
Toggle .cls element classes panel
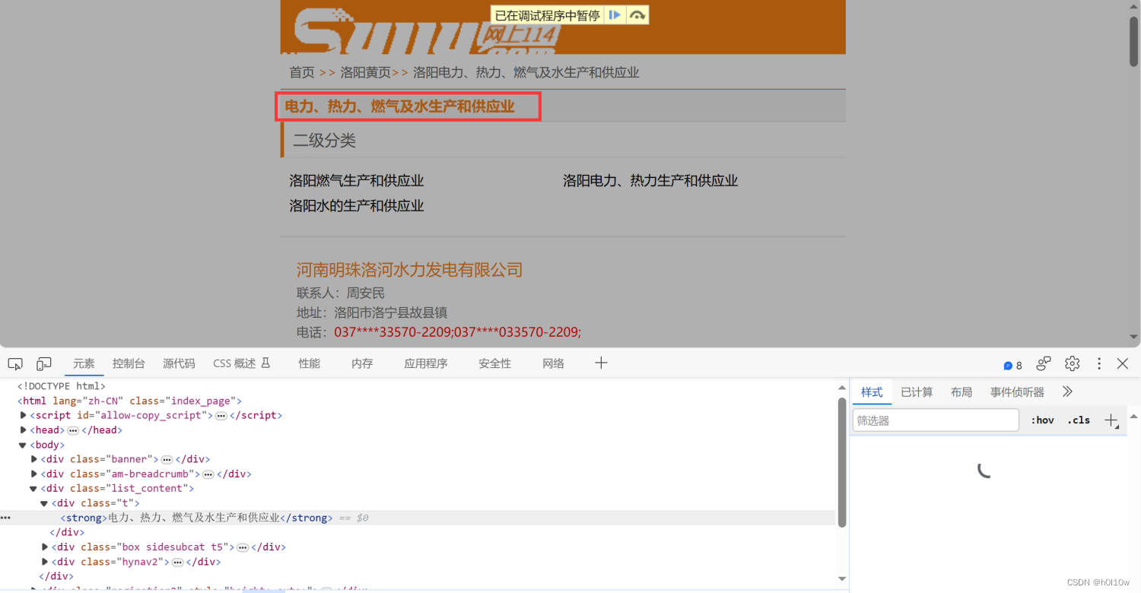pos(1079,420)
